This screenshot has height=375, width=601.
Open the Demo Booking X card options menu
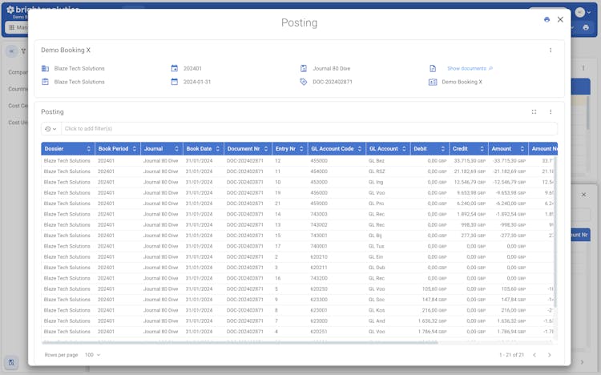[551, 50]
